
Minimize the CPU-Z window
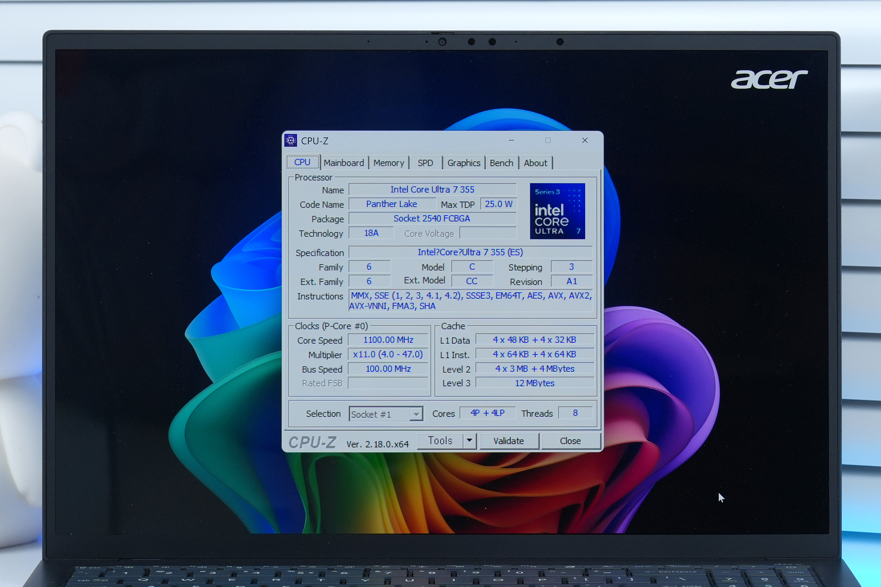coord(511,140)
